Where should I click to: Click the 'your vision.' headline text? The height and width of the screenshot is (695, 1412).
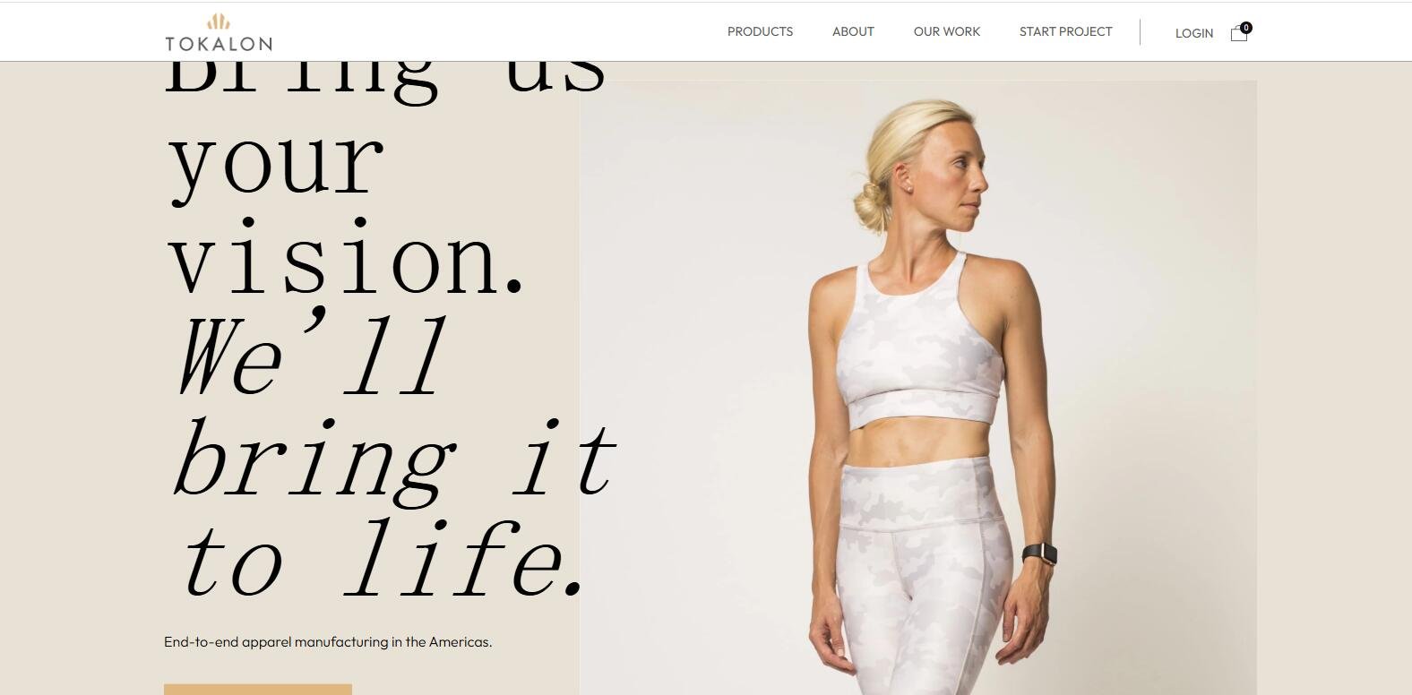(345, 210)
